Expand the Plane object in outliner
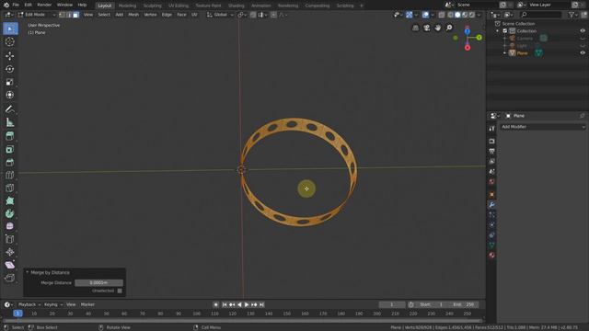Image resolution: width=589 pixels, height=331 pixels. (504, 53)
